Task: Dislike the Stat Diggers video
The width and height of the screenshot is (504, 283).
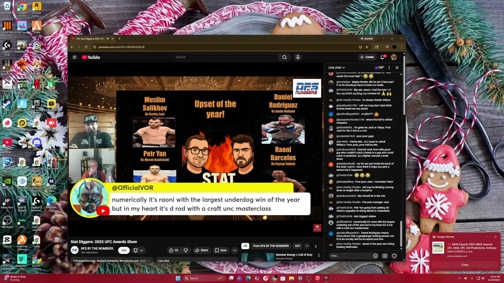Action: pyautogui.click(x=186, y=250)
